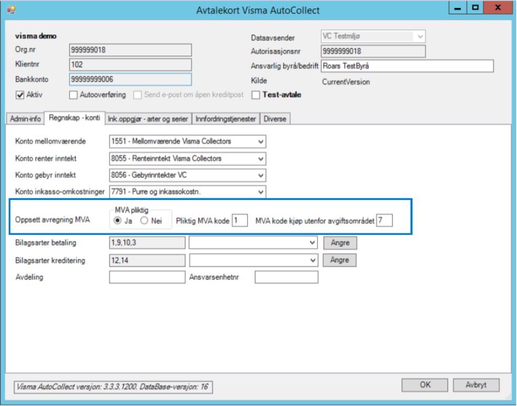Click the app icon in title bar
Image resolution: width=517 pixels, height=406 pixels.
pyautogui.click(x=11, y=10)
